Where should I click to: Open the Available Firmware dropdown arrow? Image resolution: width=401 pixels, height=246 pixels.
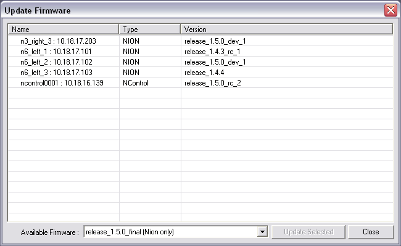262,232
